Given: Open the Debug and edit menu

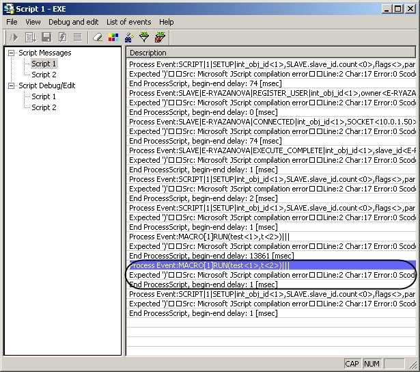Looking at the screenshot, I should (73, 22).
